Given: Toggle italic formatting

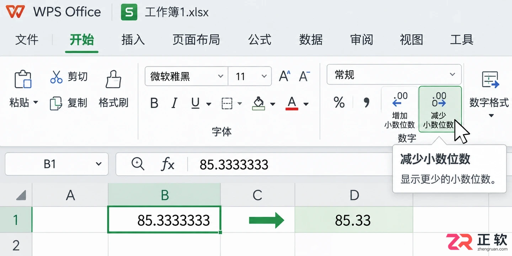Looking at the screenshot, I should click(174, 103).
